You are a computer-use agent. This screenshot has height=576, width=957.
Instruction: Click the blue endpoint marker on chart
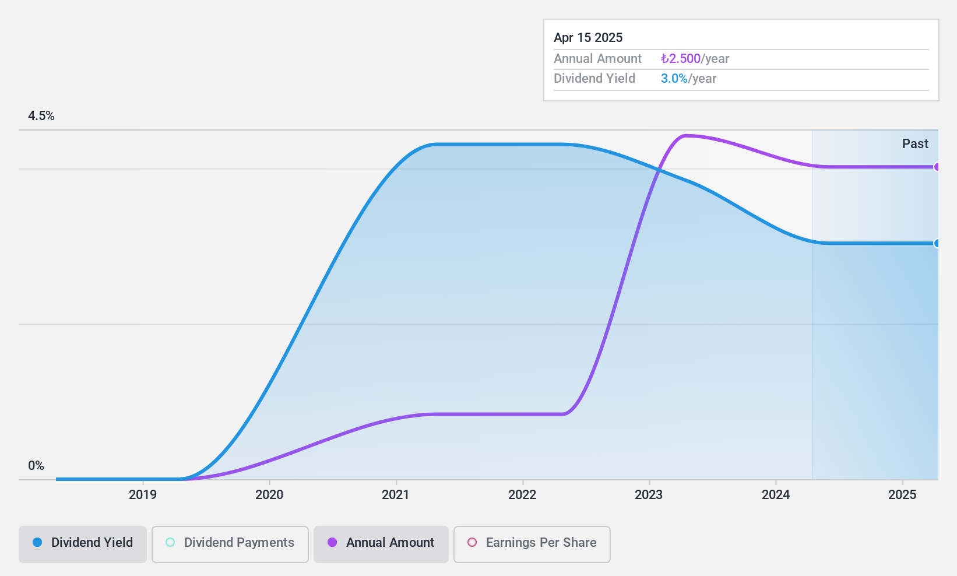click(x=937, y=243)
